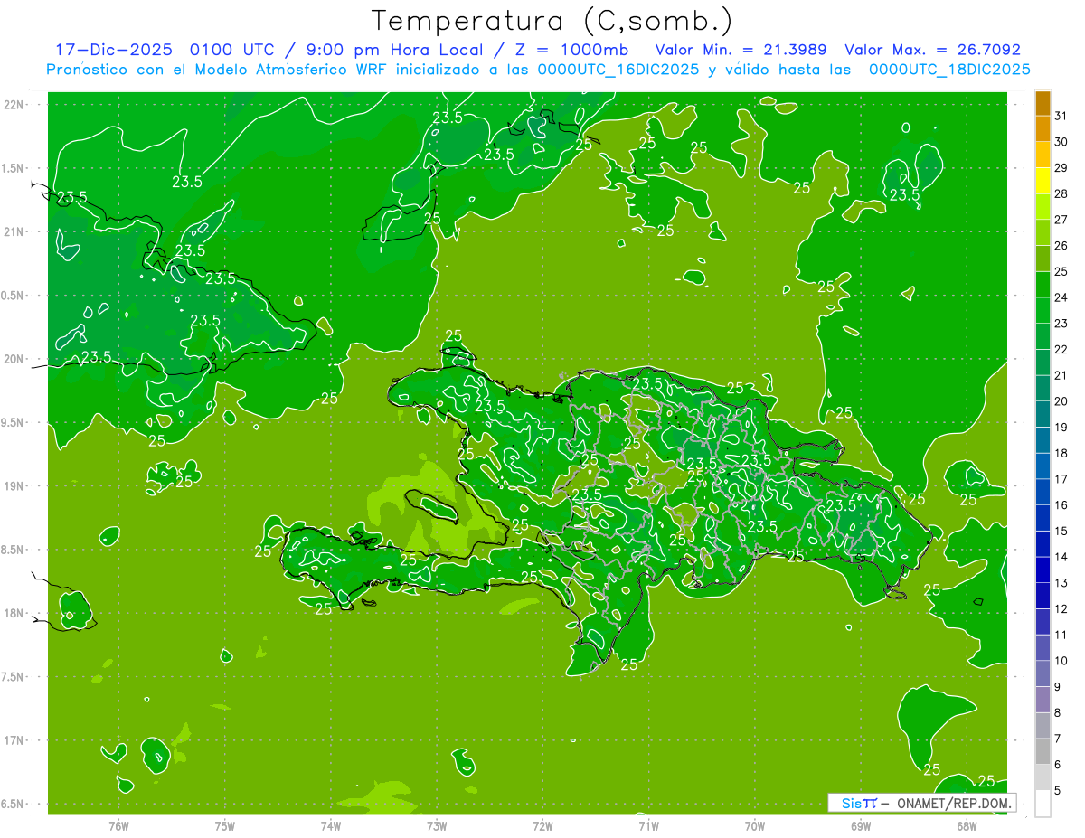
Task: Pick the teal swatch between 19 and 20
Action: [x=1043, y=415]
